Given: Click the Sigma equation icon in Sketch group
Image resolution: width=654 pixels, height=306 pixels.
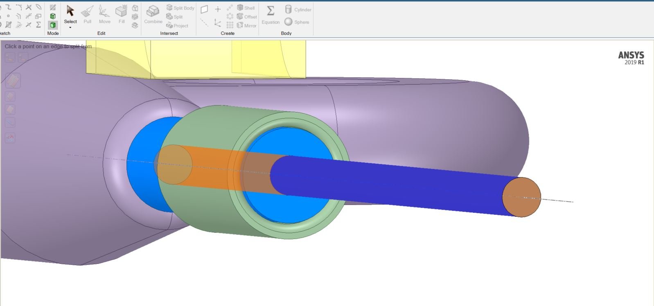Looking at the screenshot, I should tap(38, 25).
